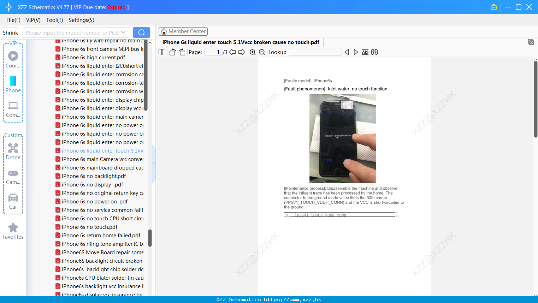Go to the next PDF page
The image size is (538, 303).
click(x=242, y=52)
